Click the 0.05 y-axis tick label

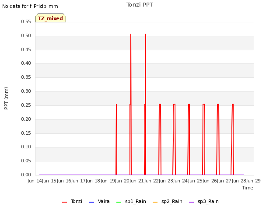coord(26,161)
